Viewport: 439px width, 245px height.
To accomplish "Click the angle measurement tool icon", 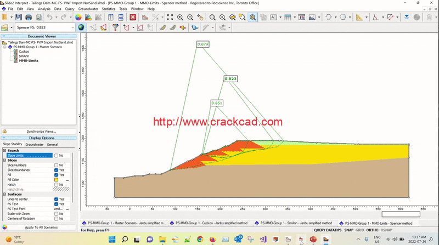I will 376,18.
